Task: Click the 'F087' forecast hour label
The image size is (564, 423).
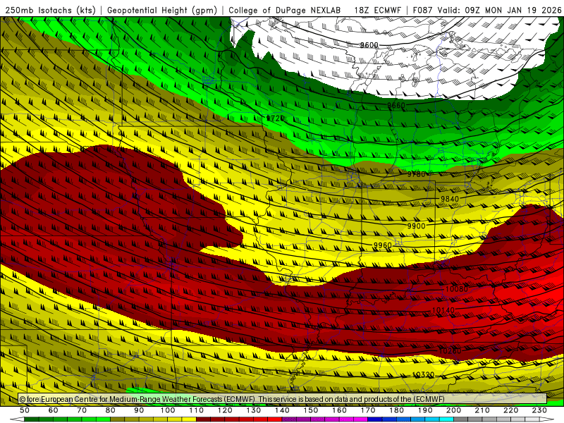Action: click(422, 10)
